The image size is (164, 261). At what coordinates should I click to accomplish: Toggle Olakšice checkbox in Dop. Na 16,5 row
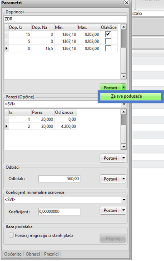click(108, 48)
